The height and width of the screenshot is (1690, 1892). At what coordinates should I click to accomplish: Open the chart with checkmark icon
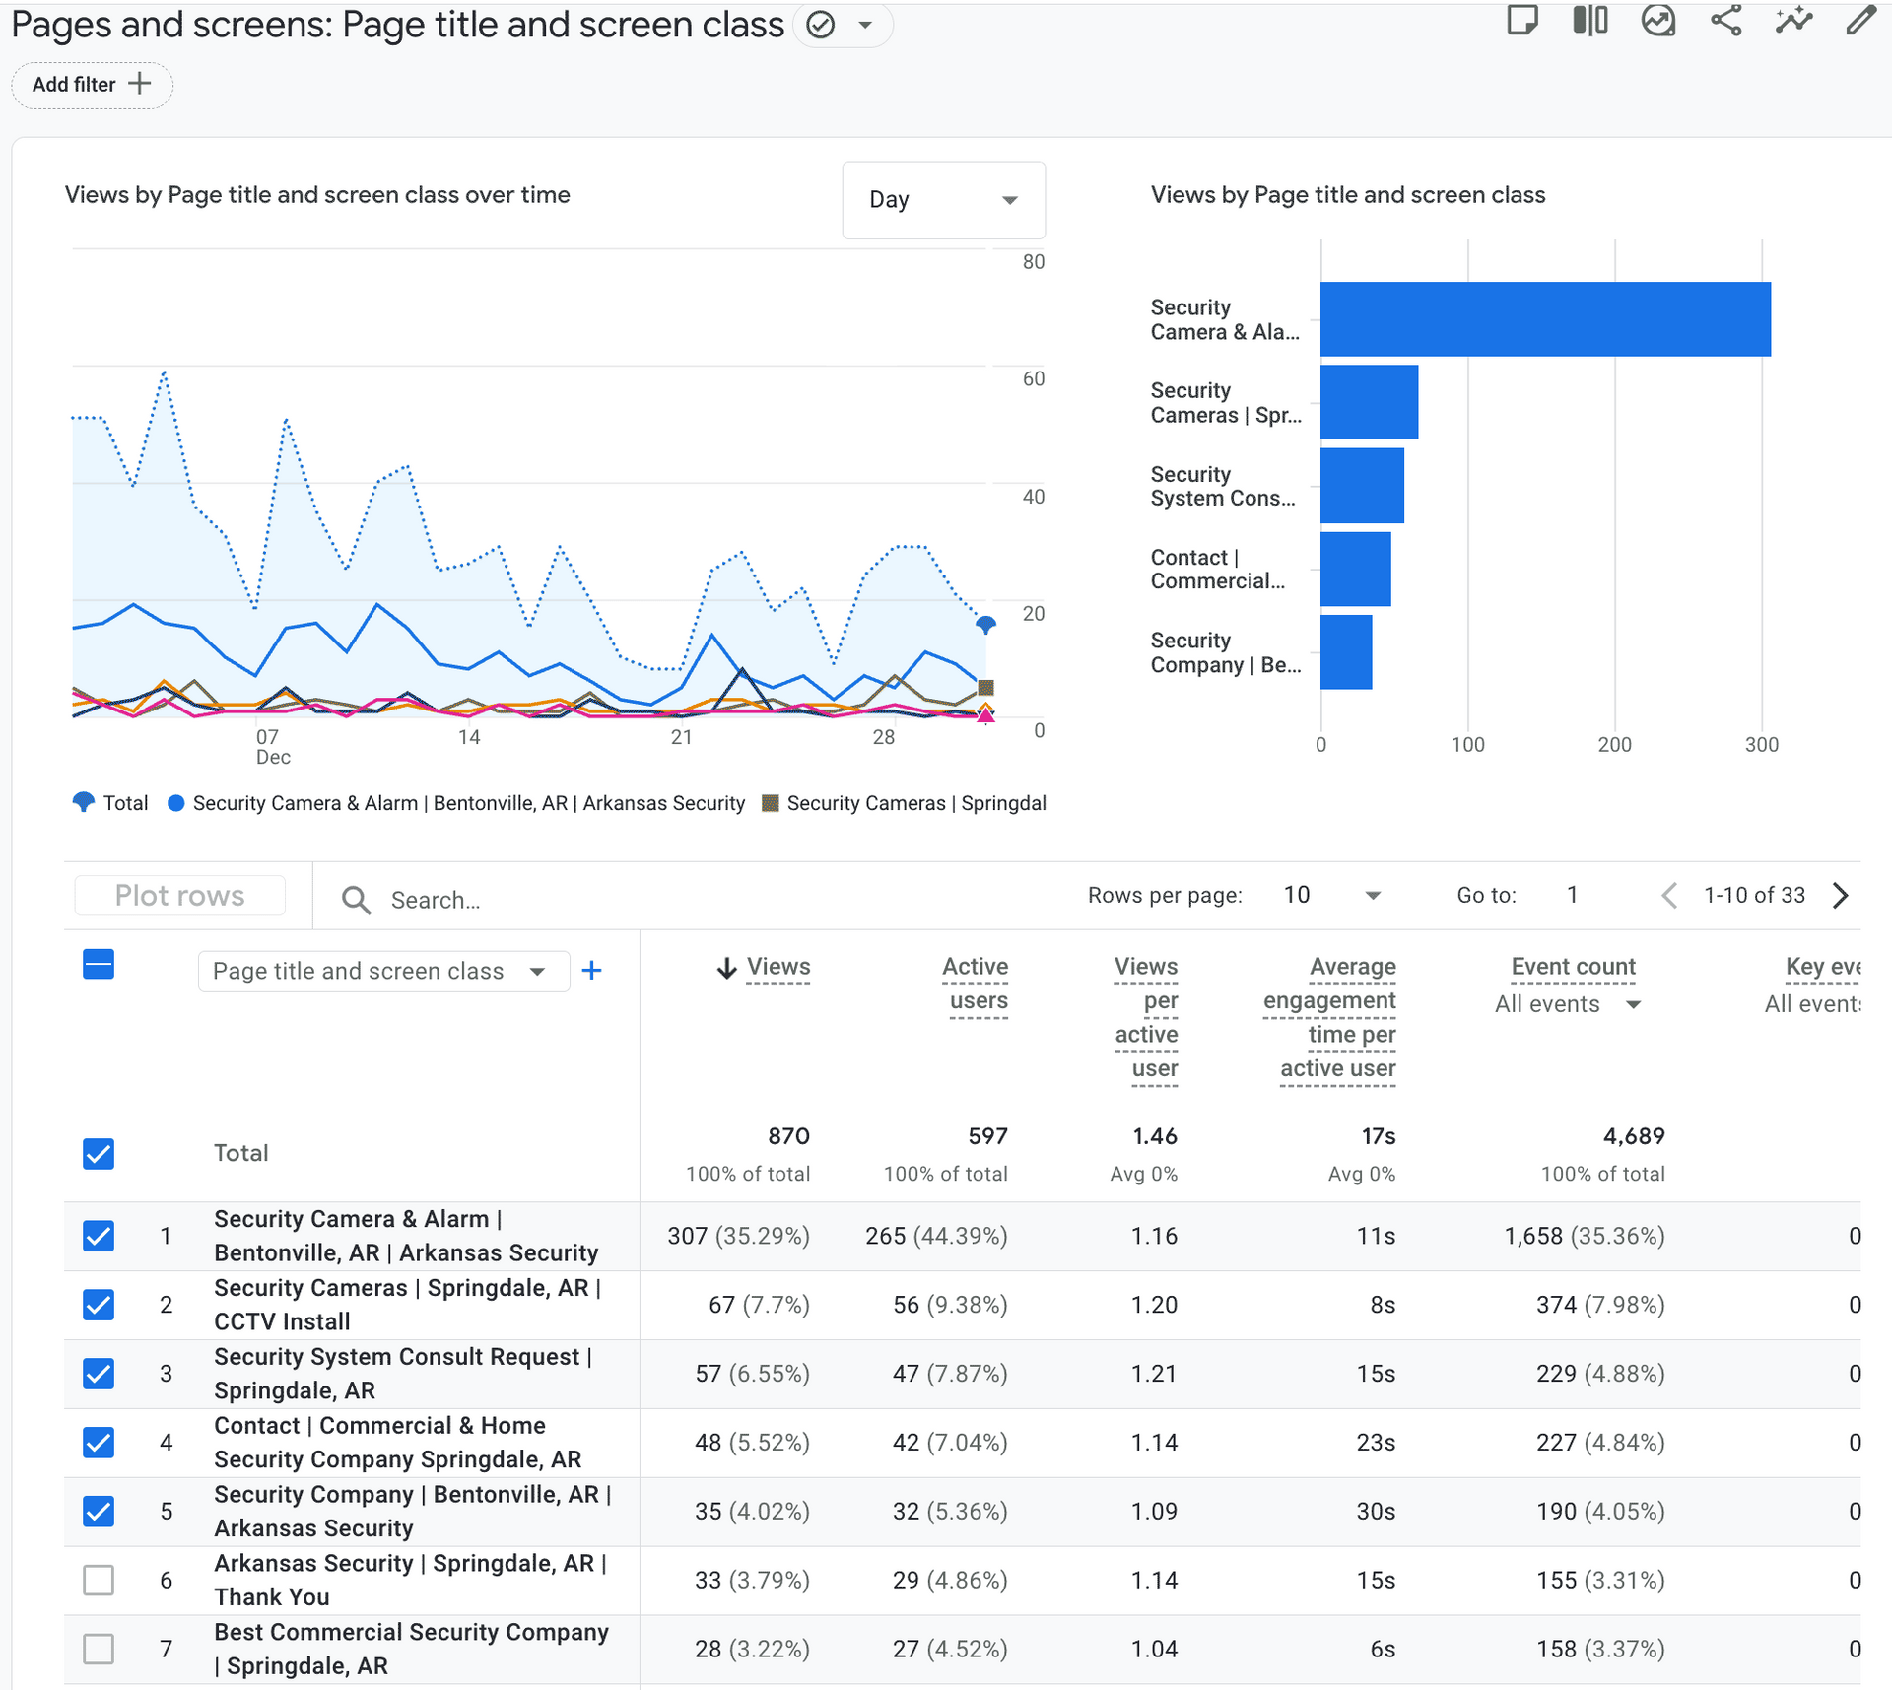(x=1658, y=20)
